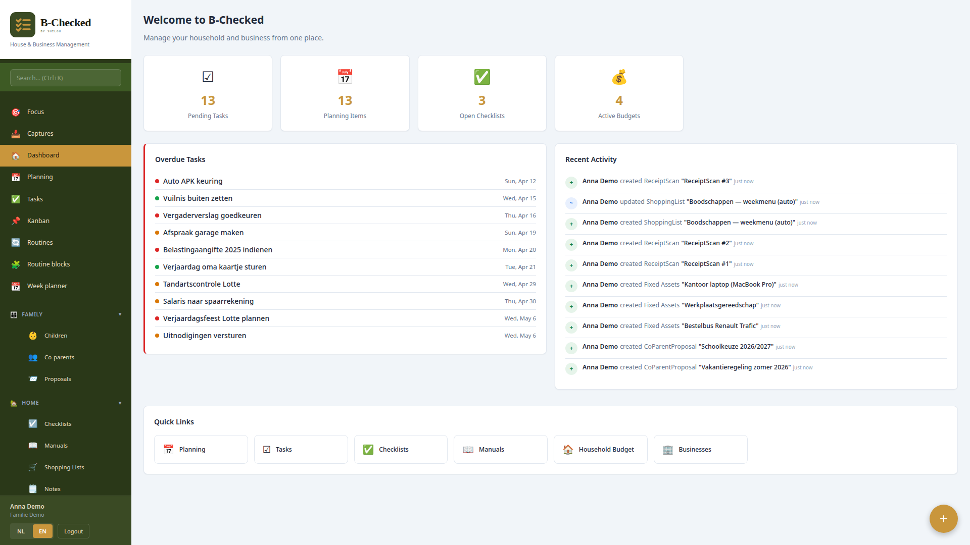Screen dimensions: 970x545
Task: Click the Werkplaatsgereedschap activity entry
Action: click(x=756, y=306)
